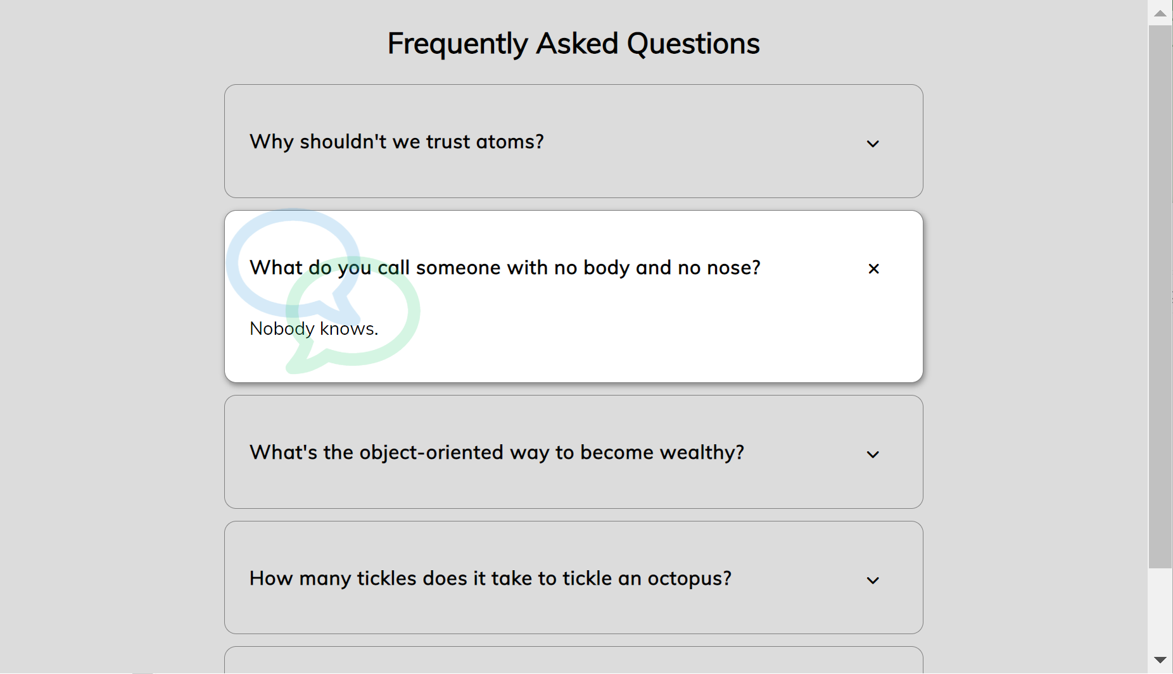
Task: Click the "Nobody knows." answer text
Action: 314,328
